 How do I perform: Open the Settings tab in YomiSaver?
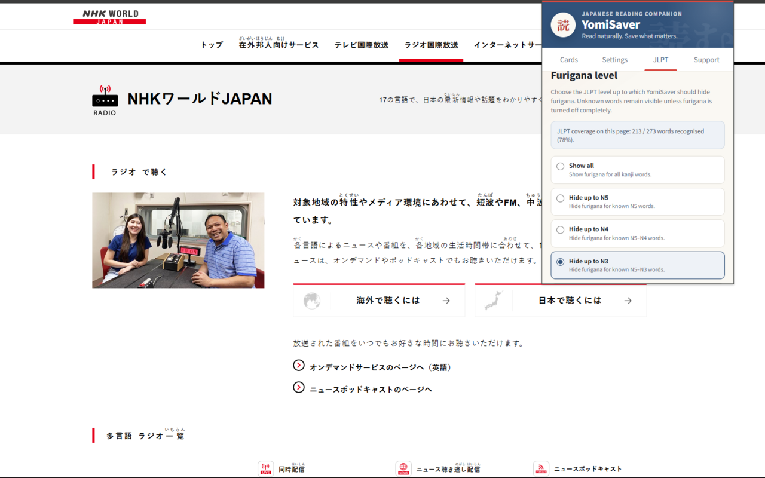[614, 60]
